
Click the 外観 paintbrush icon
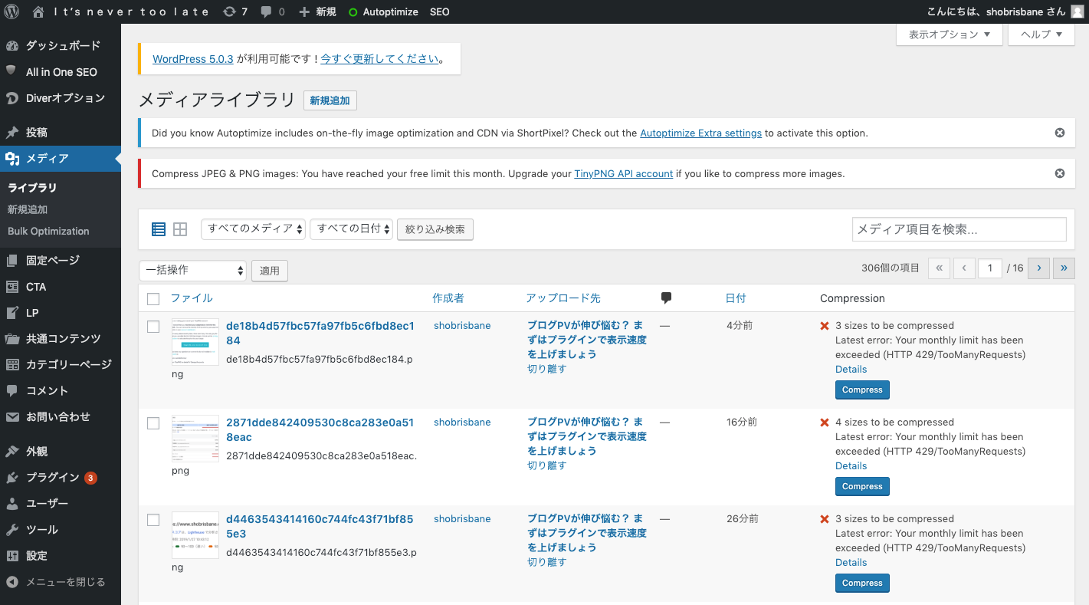point(11,451)
